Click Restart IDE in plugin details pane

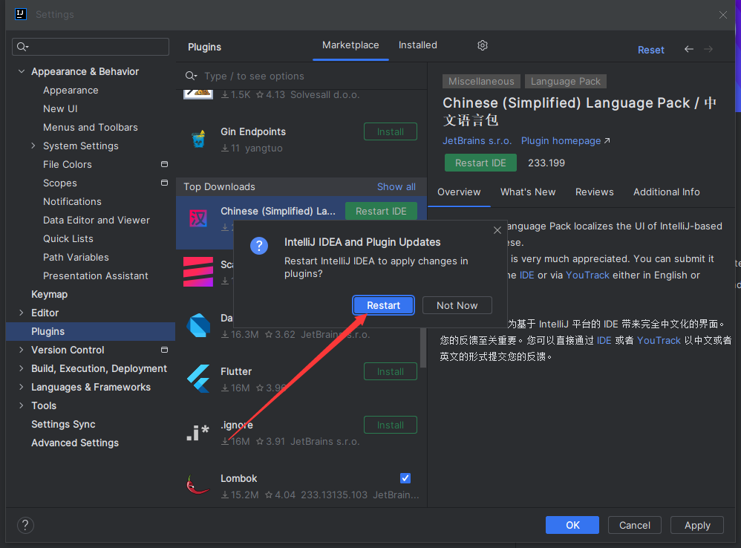point(480,163)
